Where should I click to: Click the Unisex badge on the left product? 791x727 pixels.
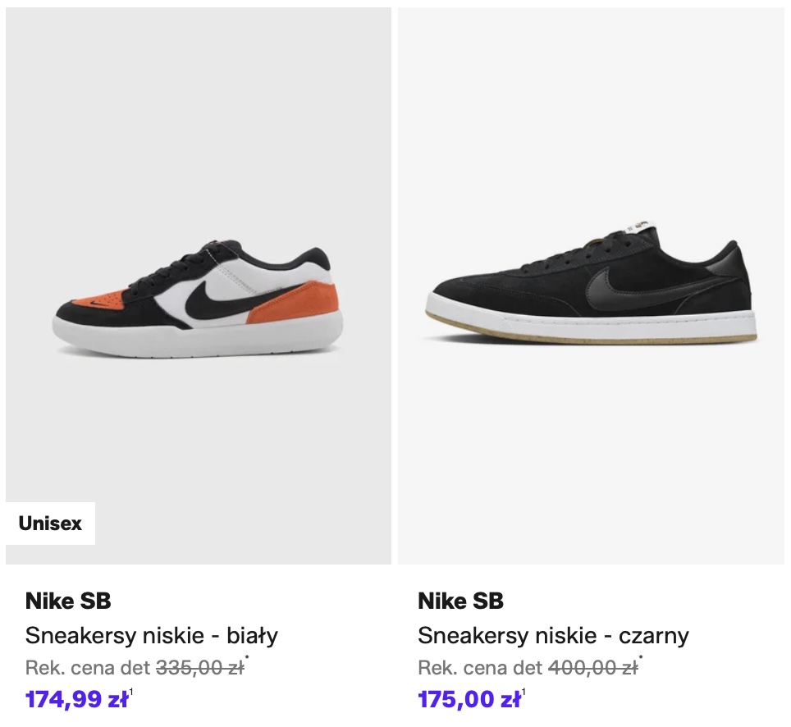[x=50, y=524]
